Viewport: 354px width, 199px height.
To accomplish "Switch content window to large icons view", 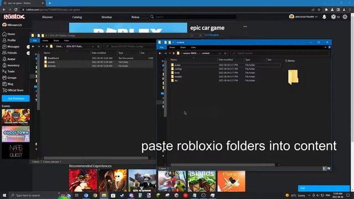I will [329, 168].
